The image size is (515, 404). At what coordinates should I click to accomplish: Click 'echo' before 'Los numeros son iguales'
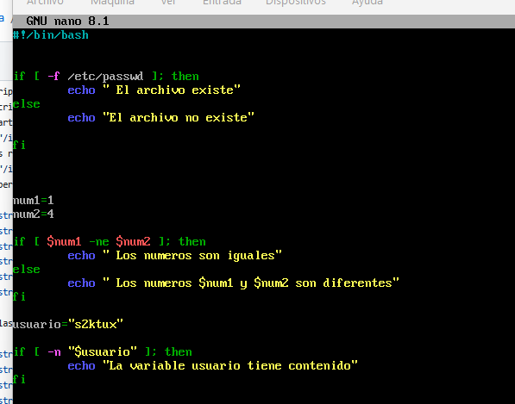click(81, 256)
